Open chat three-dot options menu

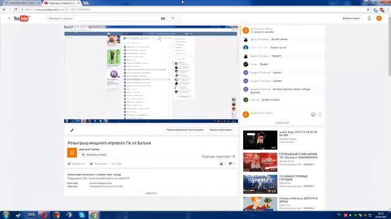(320, 114)
